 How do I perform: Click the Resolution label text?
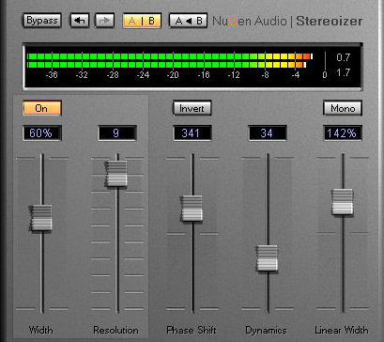[x=115, y=330]
